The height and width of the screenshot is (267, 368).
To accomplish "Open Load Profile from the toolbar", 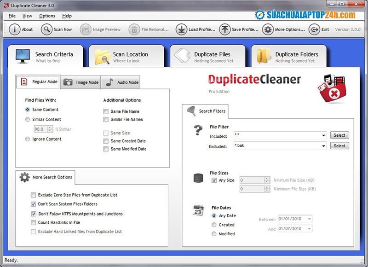I will 181,29.
